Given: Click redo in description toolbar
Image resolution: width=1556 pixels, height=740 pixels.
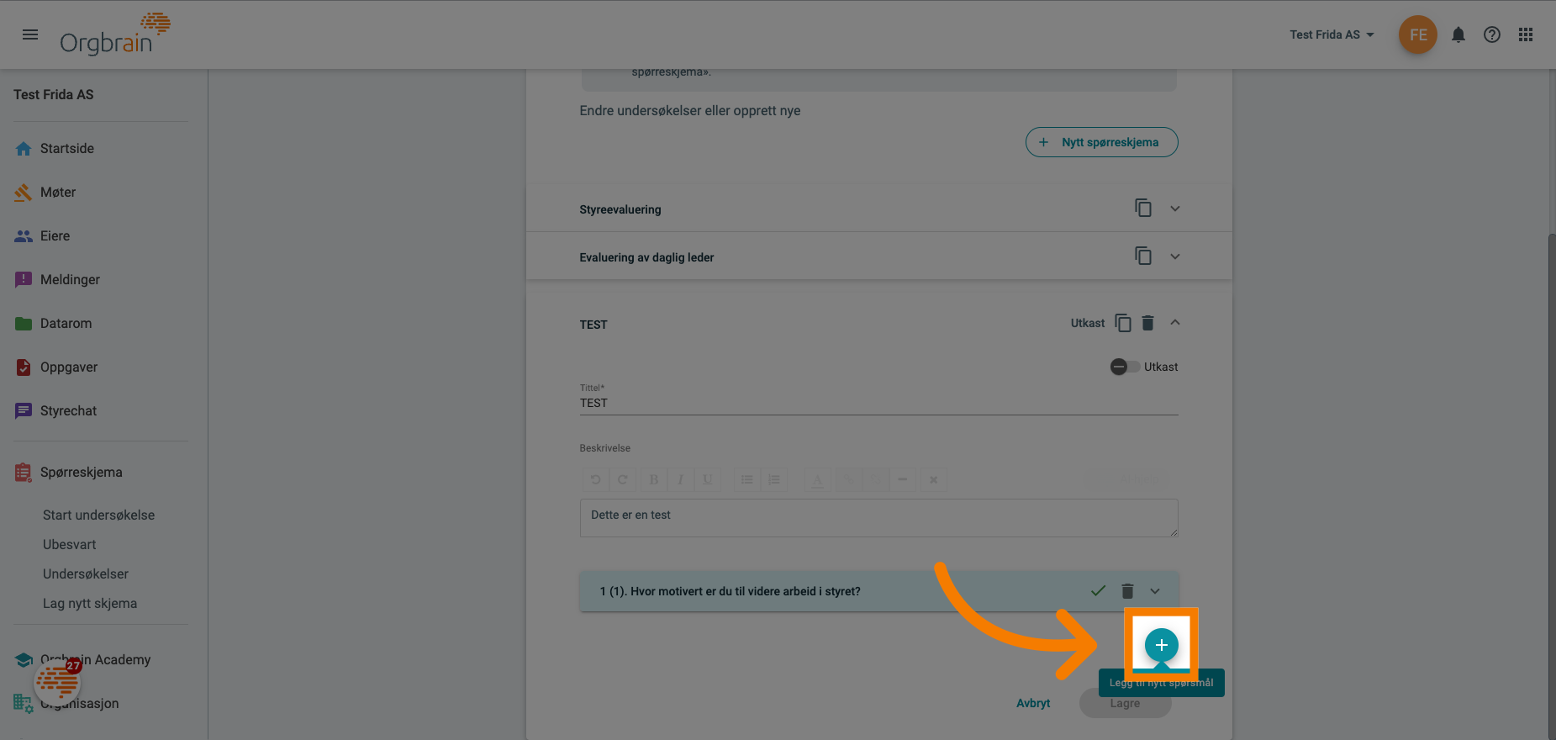Looking at the screenshot, I should click(623, 479).
